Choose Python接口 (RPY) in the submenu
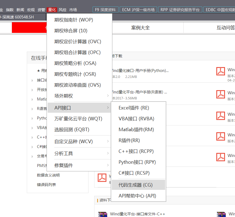This screenshot has width=235, height=217. pos(137,162)
